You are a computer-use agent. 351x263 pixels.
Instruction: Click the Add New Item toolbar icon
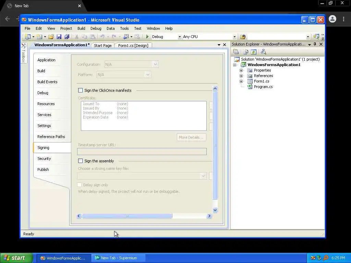39,37
